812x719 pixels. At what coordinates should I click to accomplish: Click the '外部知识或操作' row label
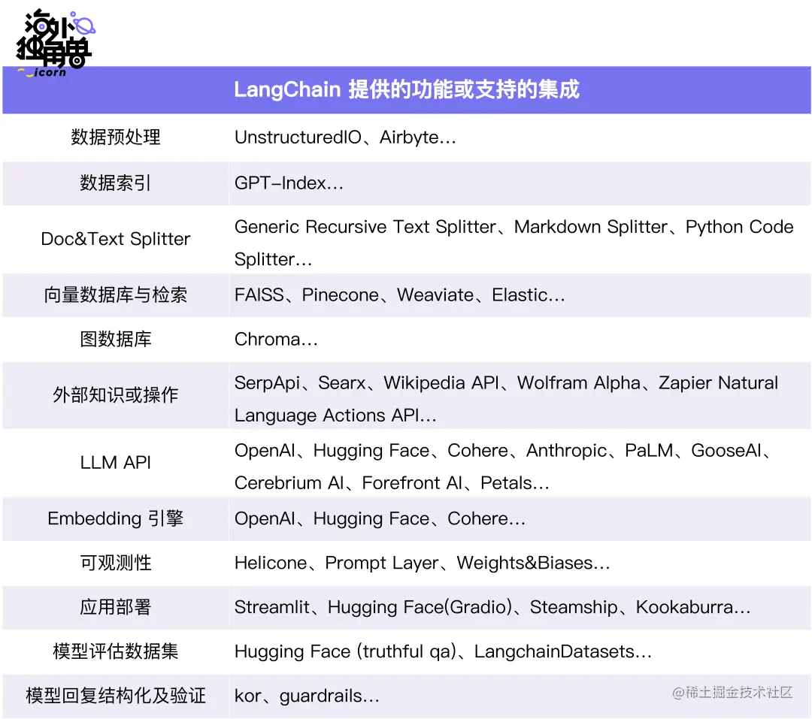tap(116, 395)
